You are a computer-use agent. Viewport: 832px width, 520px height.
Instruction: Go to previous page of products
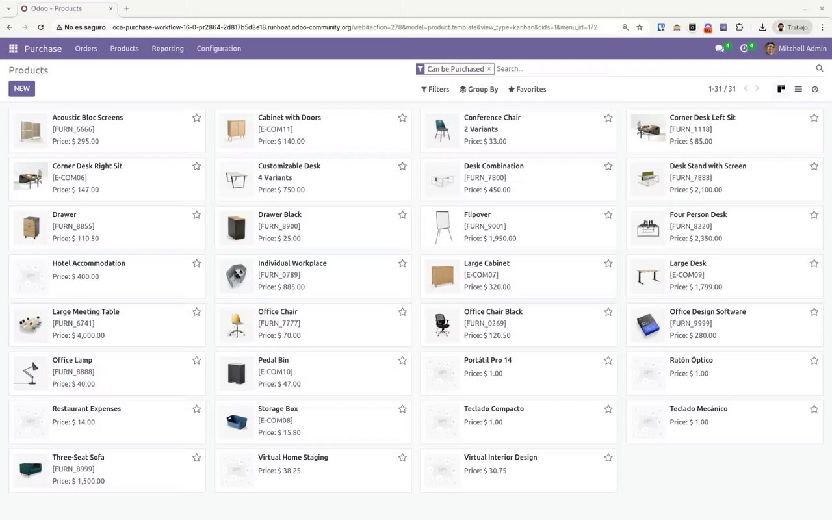coord(746,89)
